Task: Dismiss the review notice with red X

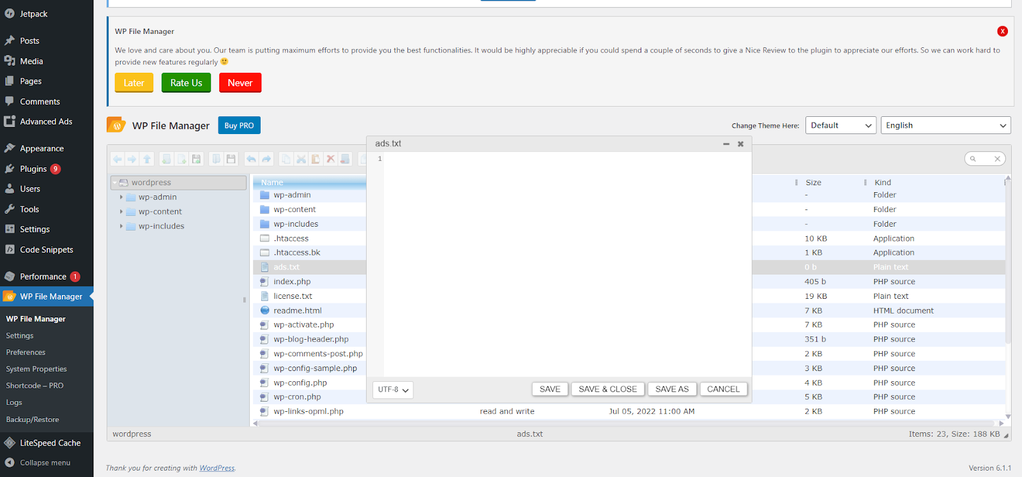Action: point(1002,31)
